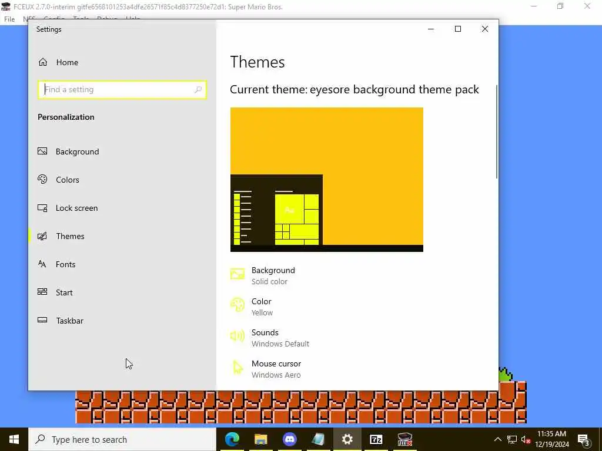Click the network tray icon
The height and width of the screenshot is (451, 602).
click(x=512, y=439)
